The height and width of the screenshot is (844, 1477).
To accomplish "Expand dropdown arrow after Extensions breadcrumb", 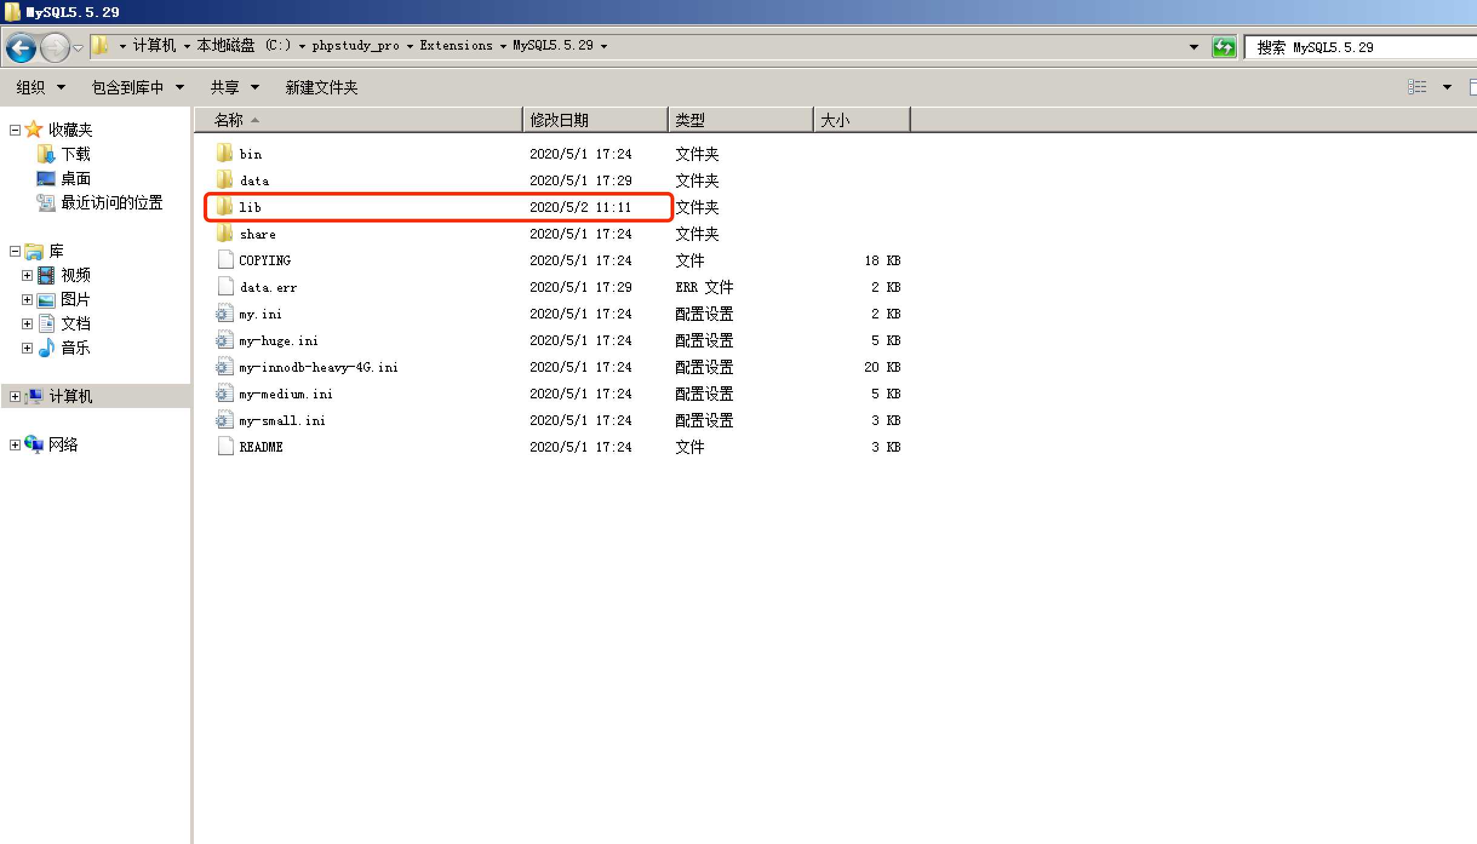I will 503,46.
